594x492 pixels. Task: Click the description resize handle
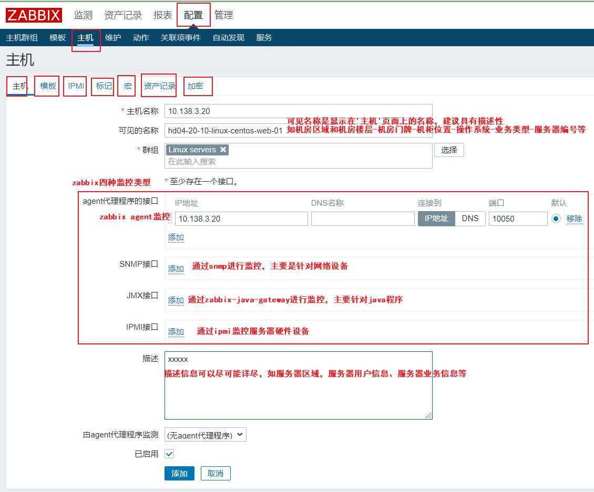[x=428, y=415]
